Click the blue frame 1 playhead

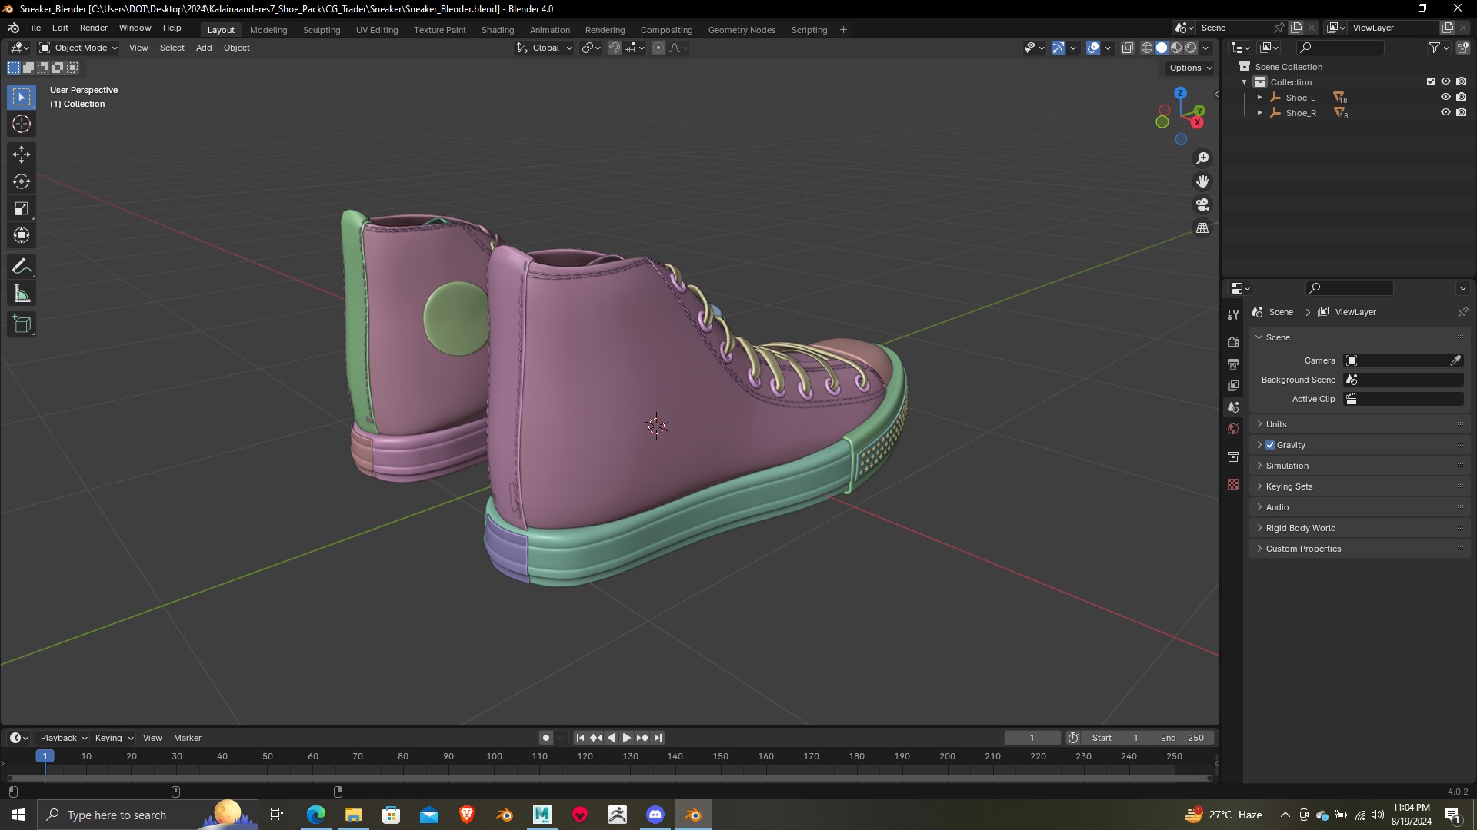(45, 756)
